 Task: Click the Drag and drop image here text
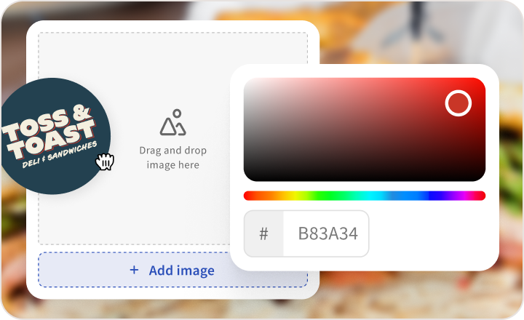coord(172,158)
